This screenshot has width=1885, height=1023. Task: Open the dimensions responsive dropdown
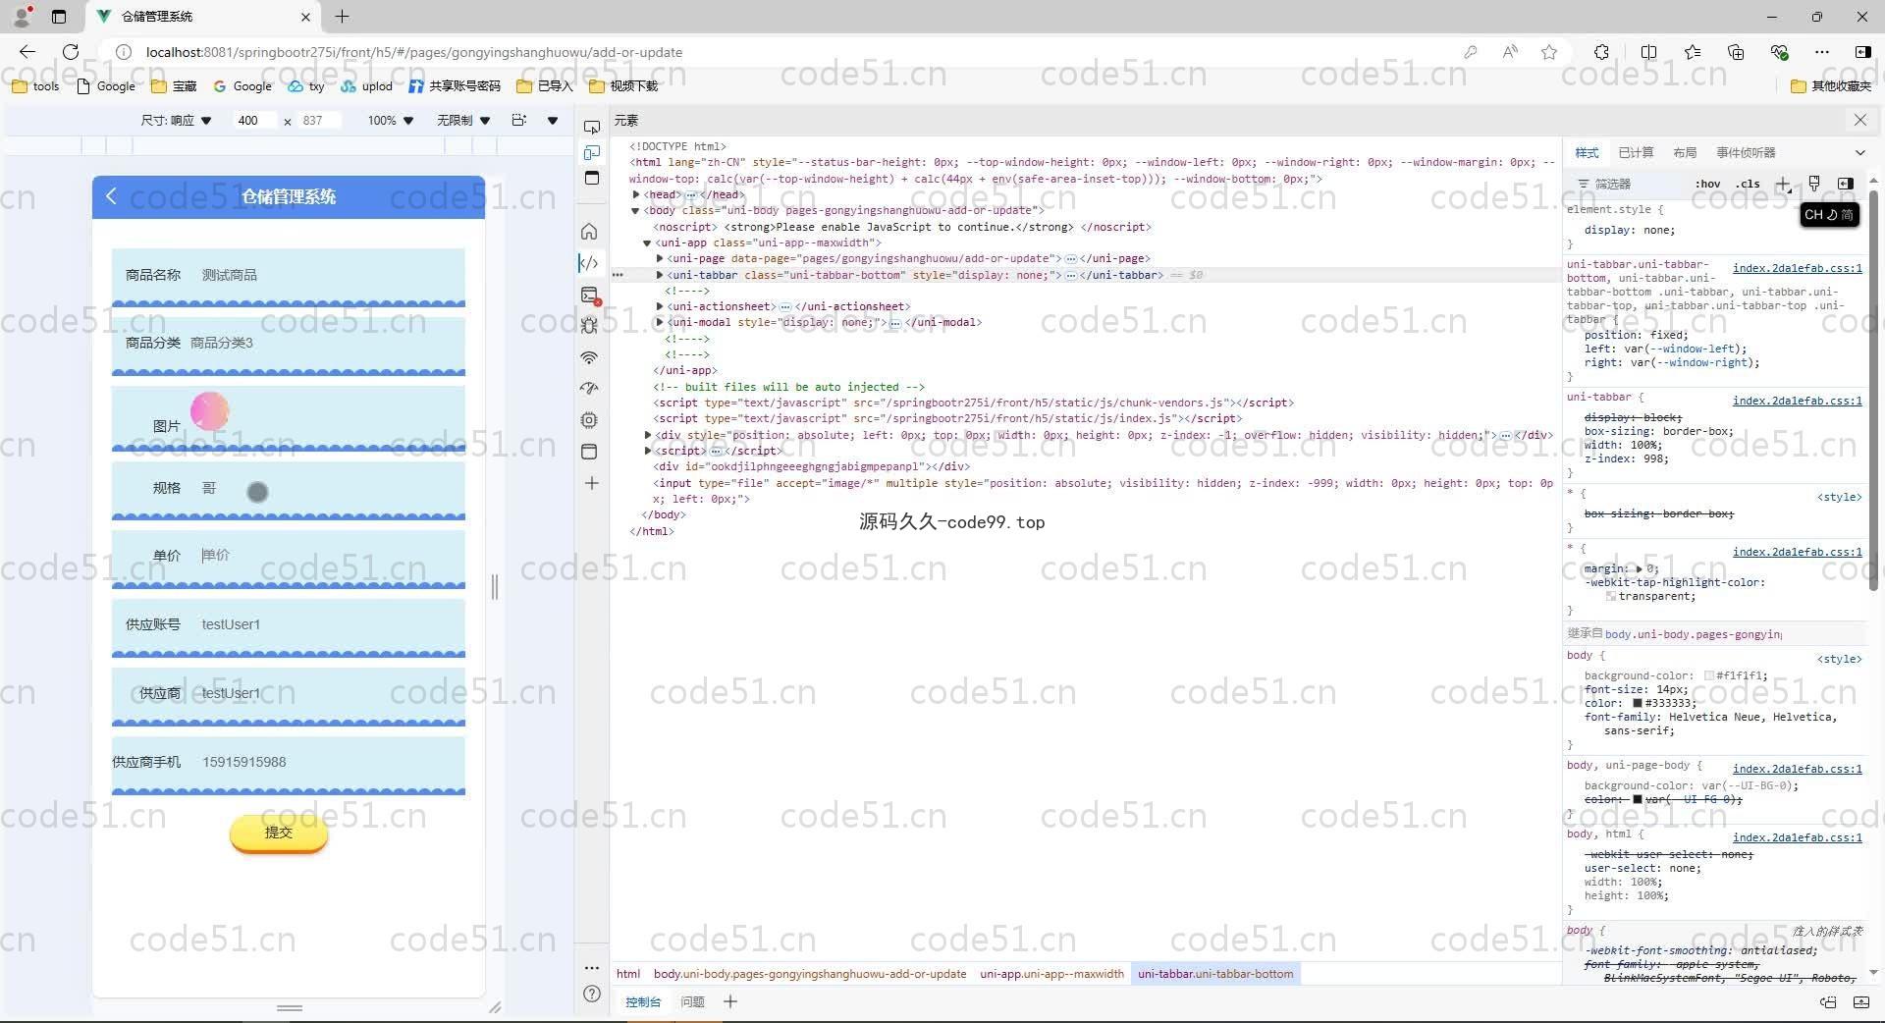pos(176,121)
